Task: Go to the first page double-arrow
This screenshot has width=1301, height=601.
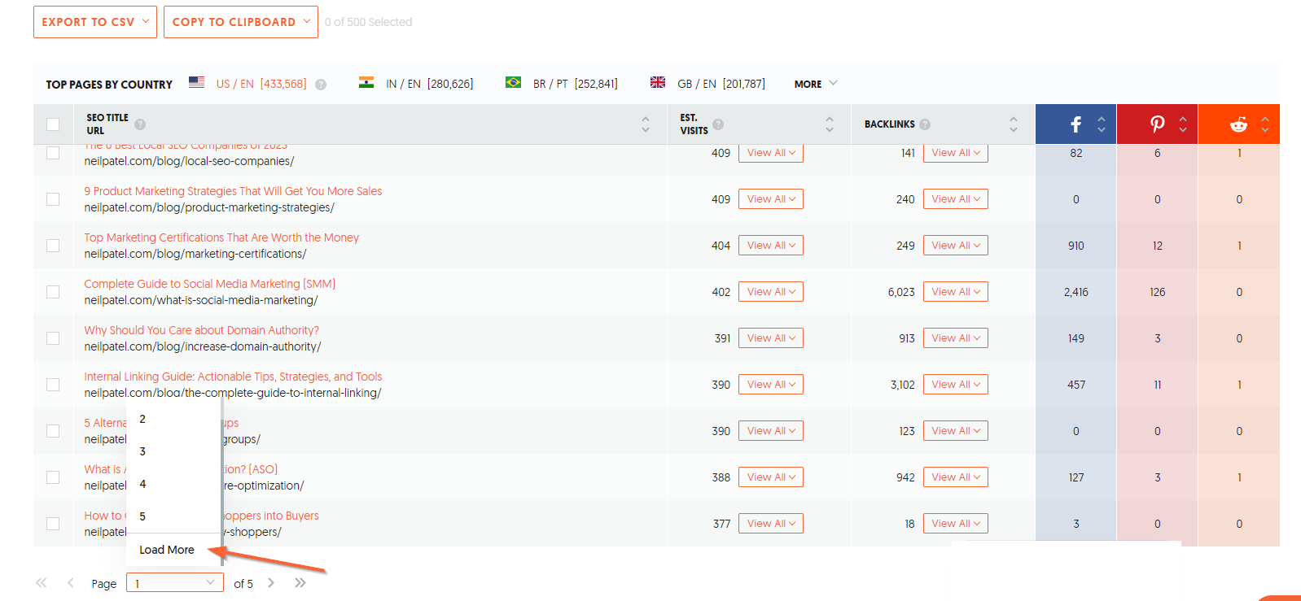Action: [x=41, y=582]
